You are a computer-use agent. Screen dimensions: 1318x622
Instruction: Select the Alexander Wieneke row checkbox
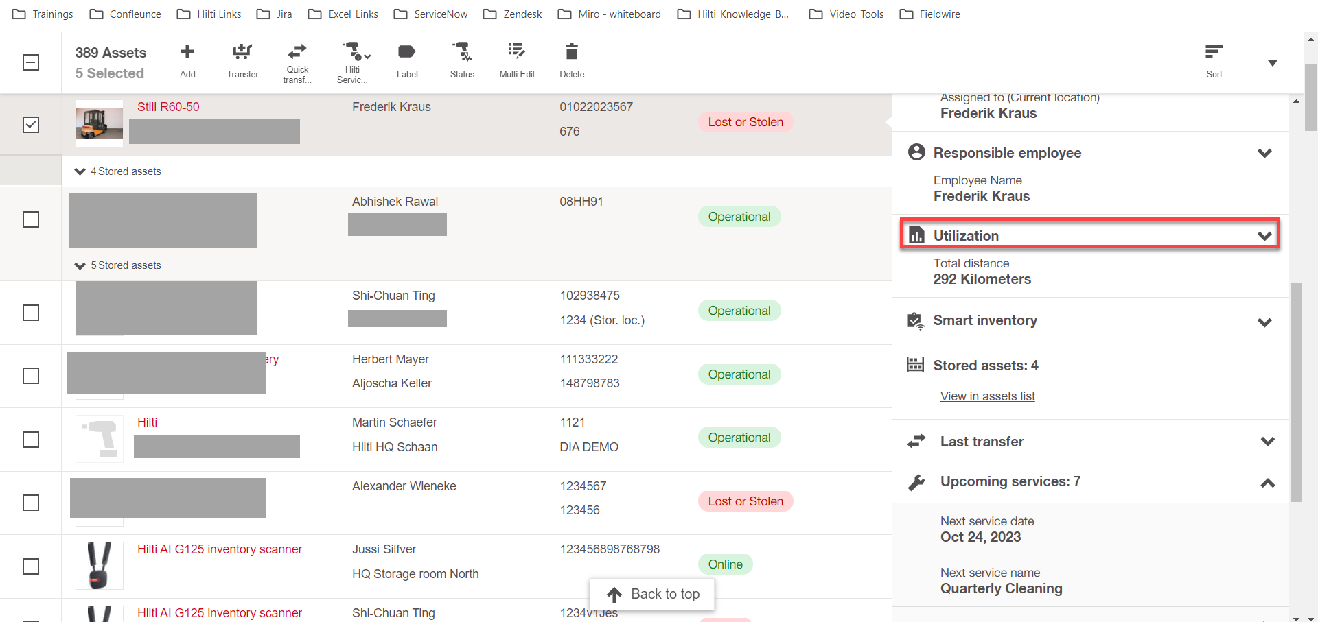(31, 503)
